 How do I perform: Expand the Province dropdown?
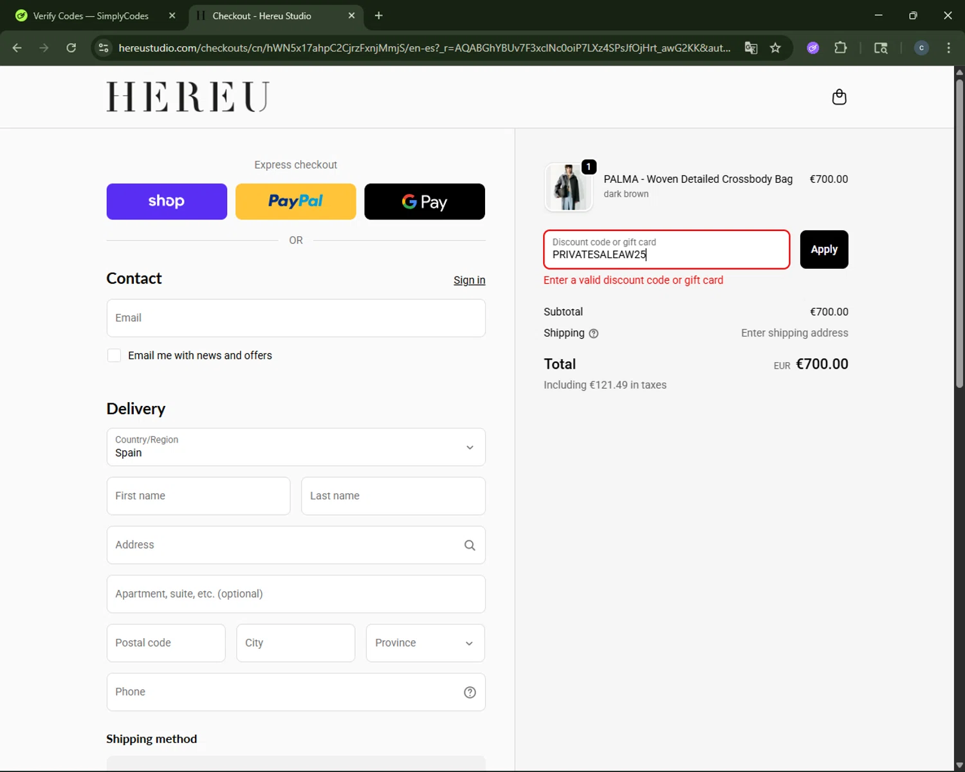point(425,643)
